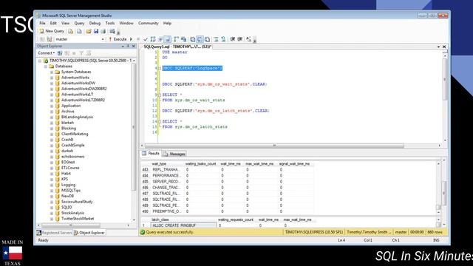Toggle Results to Grid toolbar icon

pos(200,39)
